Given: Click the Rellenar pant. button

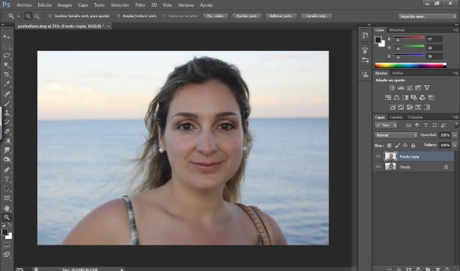Looking at the screenshot, I should point(280,16).
